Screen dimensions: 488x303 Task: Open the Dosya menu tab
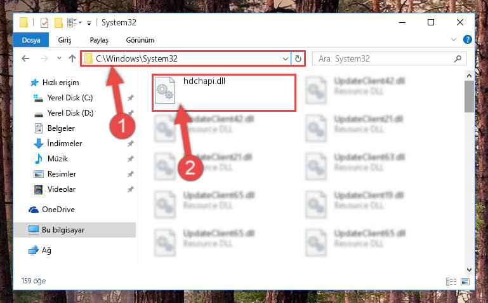coord(31,40)
